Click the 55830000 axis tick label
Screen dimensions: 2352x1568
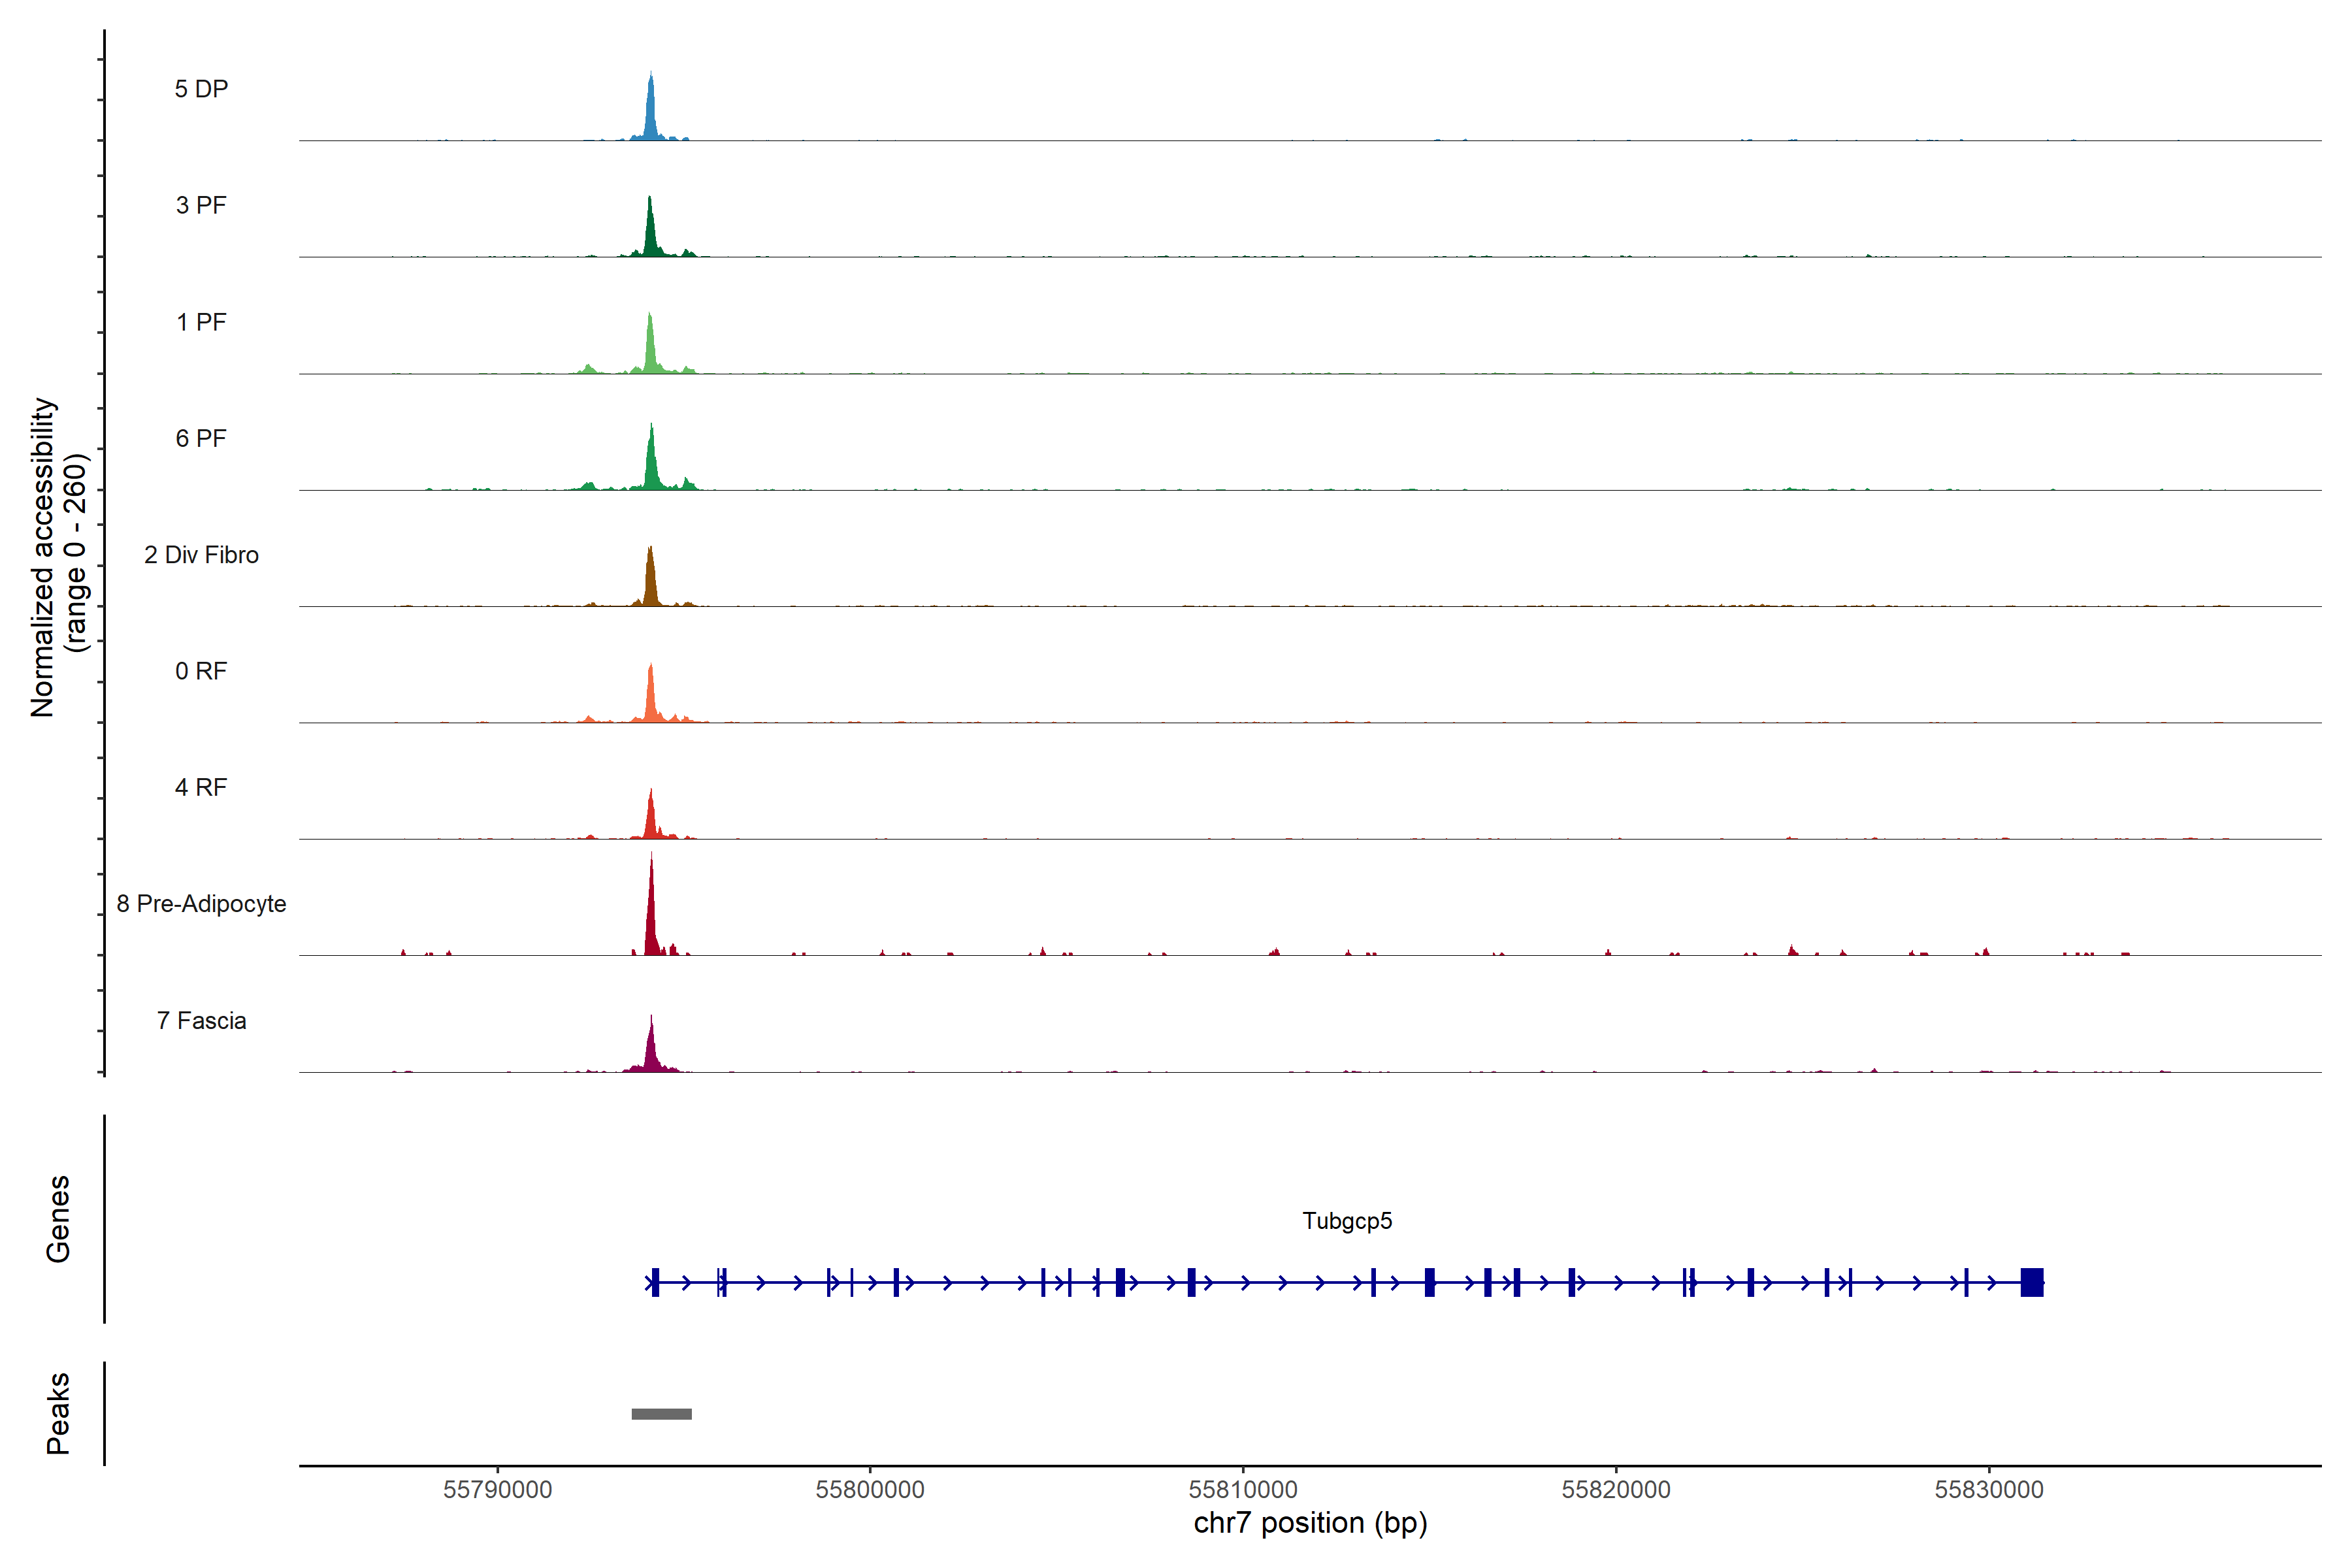[x=1988, y=1489]
